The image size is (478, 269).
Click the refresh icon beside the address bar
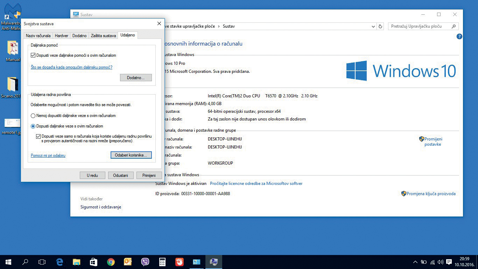(x=381, y=26)
